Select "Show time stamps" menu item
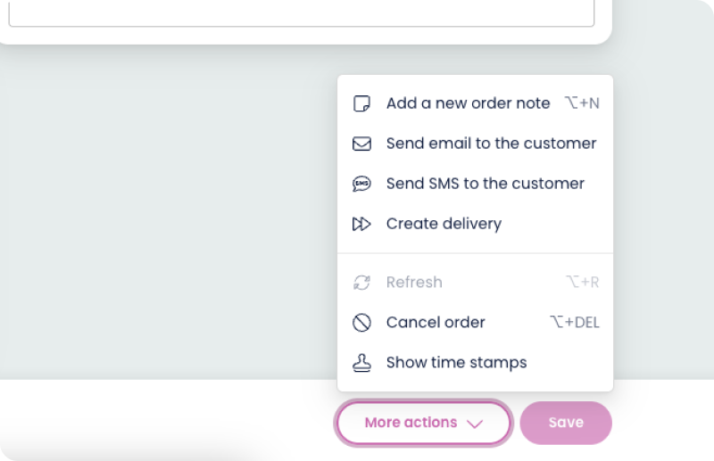This screenshot has height=461, width=714. tap(456, 363)
